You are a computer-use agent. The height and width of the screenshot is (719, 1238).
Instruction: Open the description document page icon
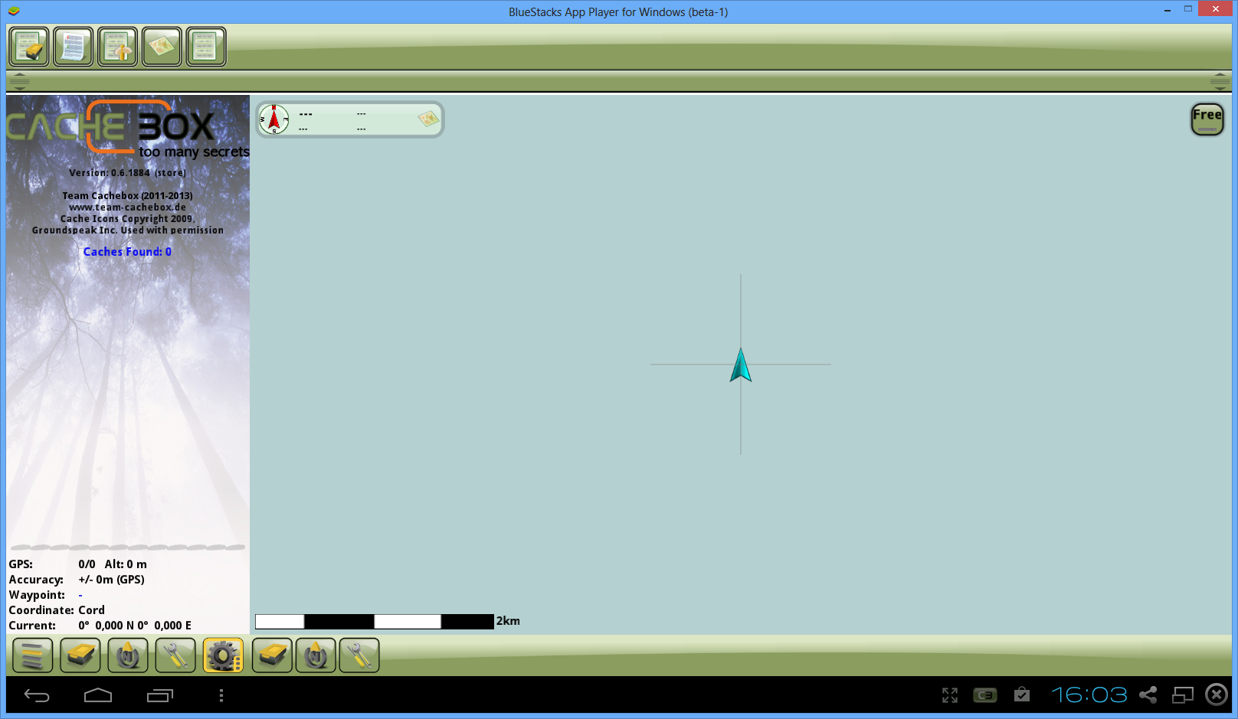(74, 47)
